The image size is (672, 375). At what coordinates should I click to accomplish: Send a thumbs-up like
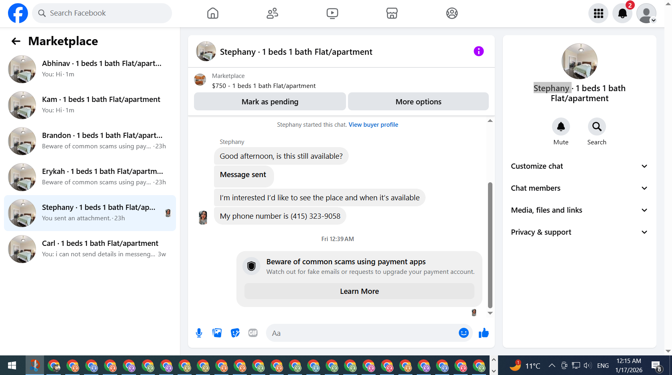484,333
